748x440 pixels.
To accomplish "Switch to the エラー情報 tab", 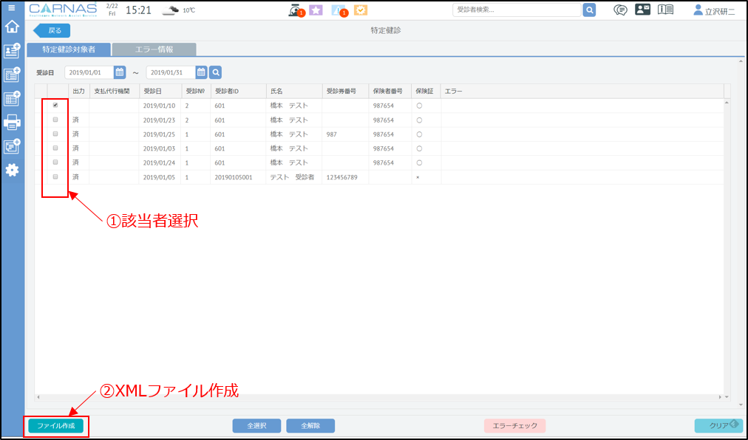I will [154, 49].
